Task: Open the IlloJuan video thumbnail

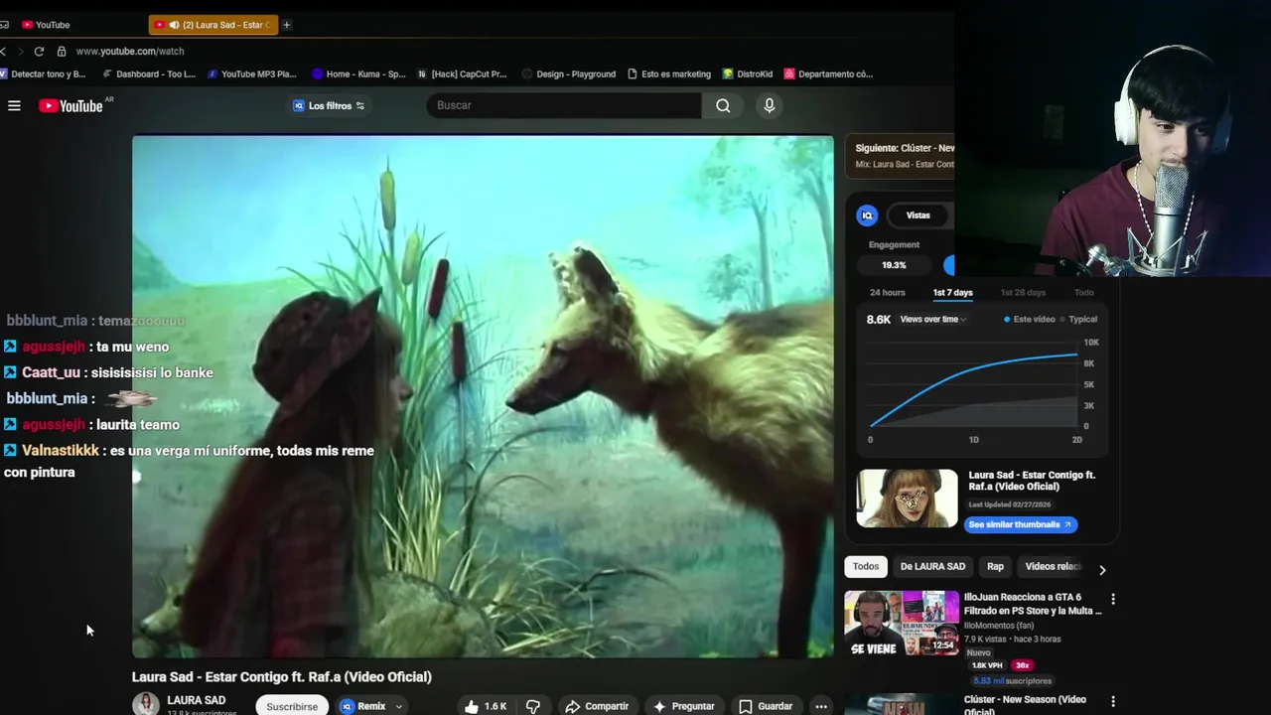Action: tap(902, 624)
